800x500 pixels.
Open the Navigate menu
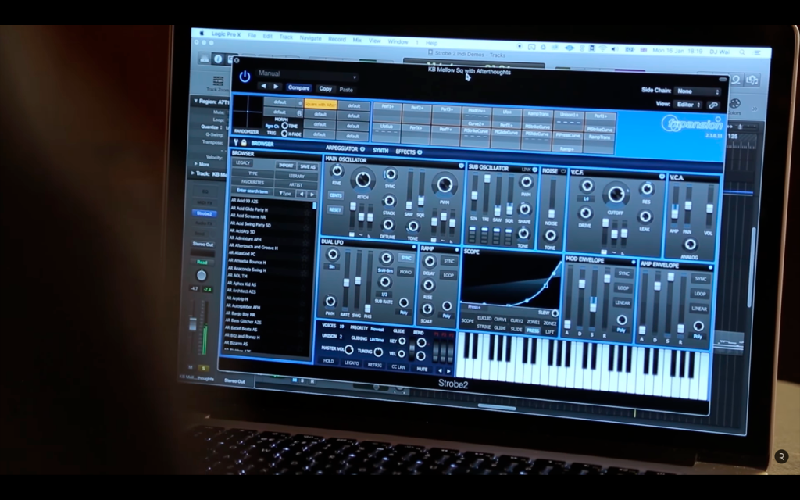[310, 37]
